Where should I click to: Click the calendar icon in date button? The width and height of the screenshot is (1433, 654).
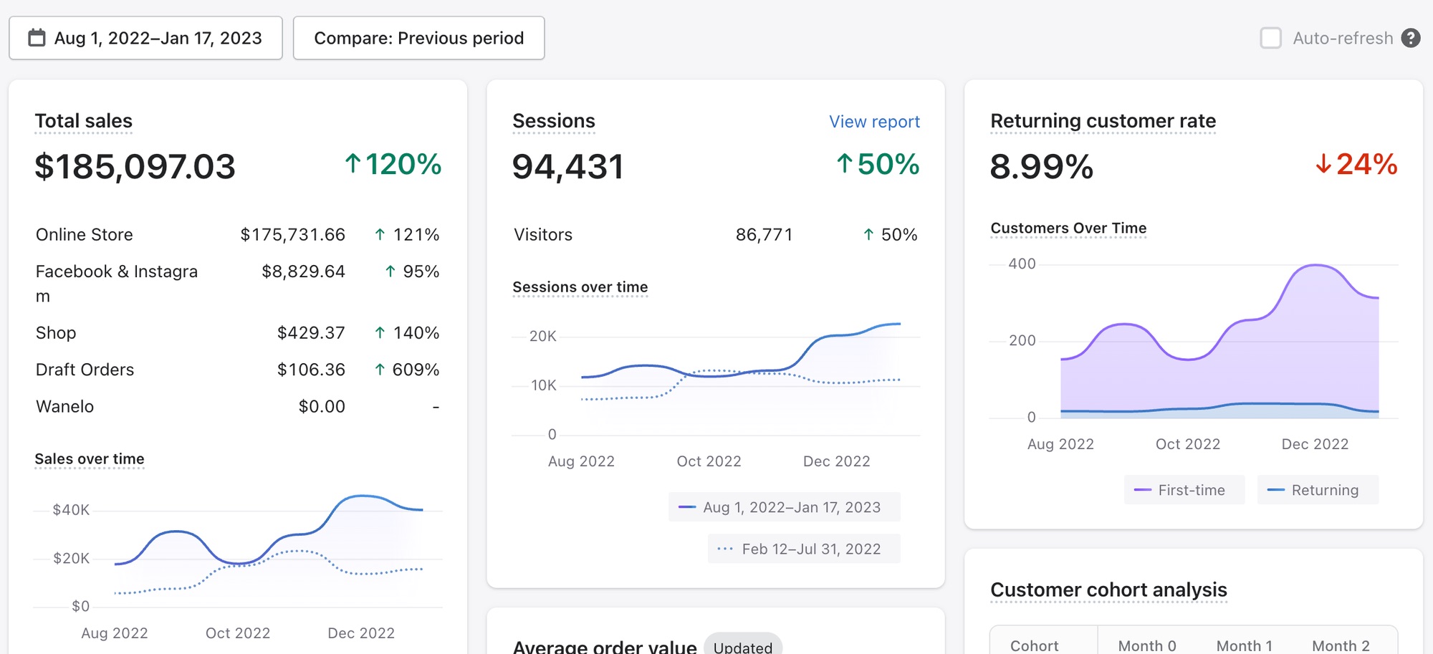(37, 38)
